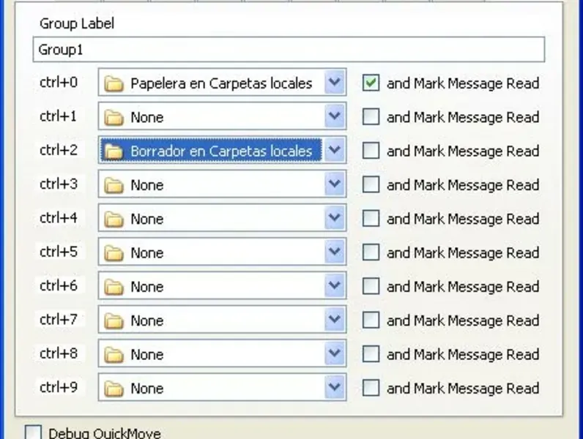Click the folder icon beside Borrador en Carpetas locales
This screenshot has height=439, width=583.
pyautogui.click(x=113, y=151)
